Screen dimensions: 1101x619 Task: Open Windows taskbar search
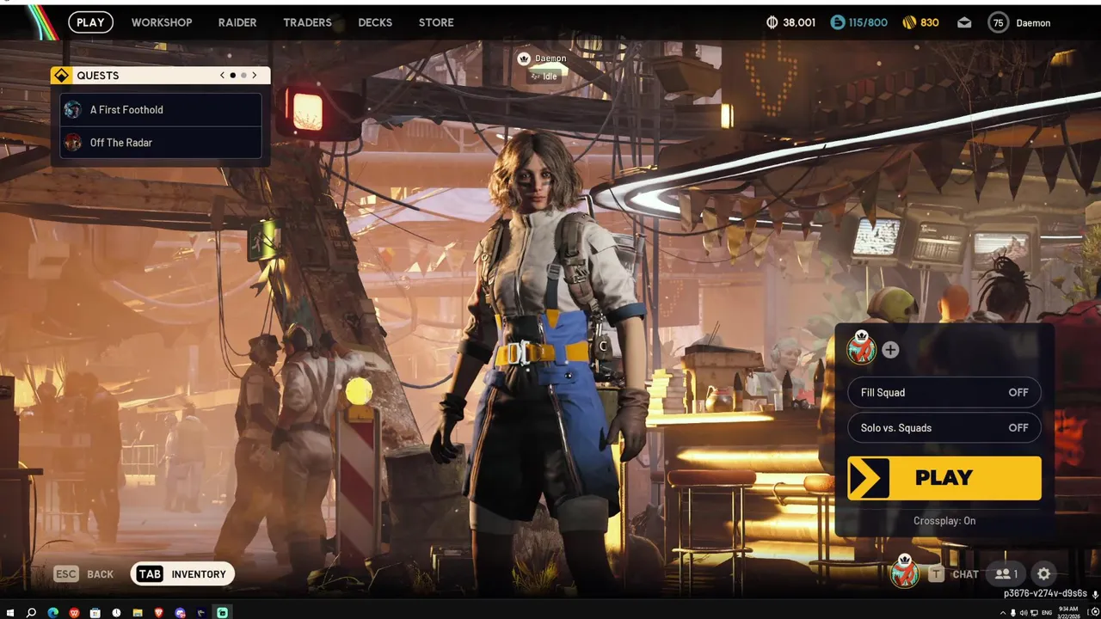click(x=31, y=613)
